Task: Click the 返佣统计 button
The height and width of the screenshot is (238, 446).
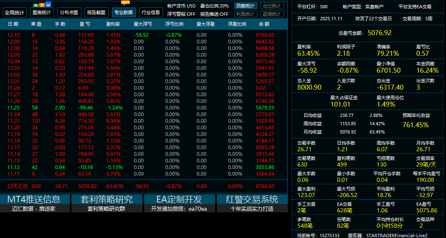Action: tap(272, 14)
